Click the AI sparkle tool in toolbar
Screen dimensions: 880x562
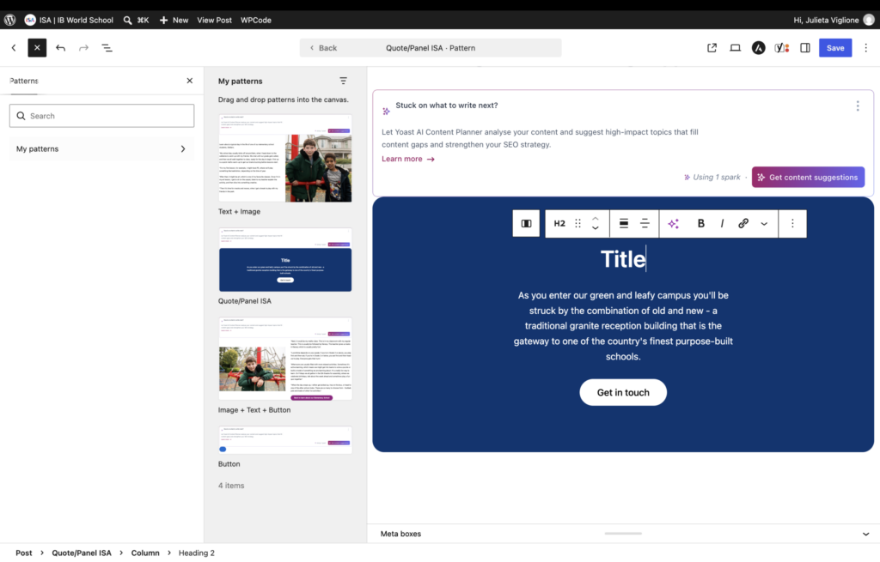point(673,224)
